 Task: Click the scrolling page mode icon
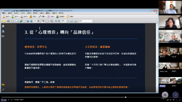click(x=71, y=21)
